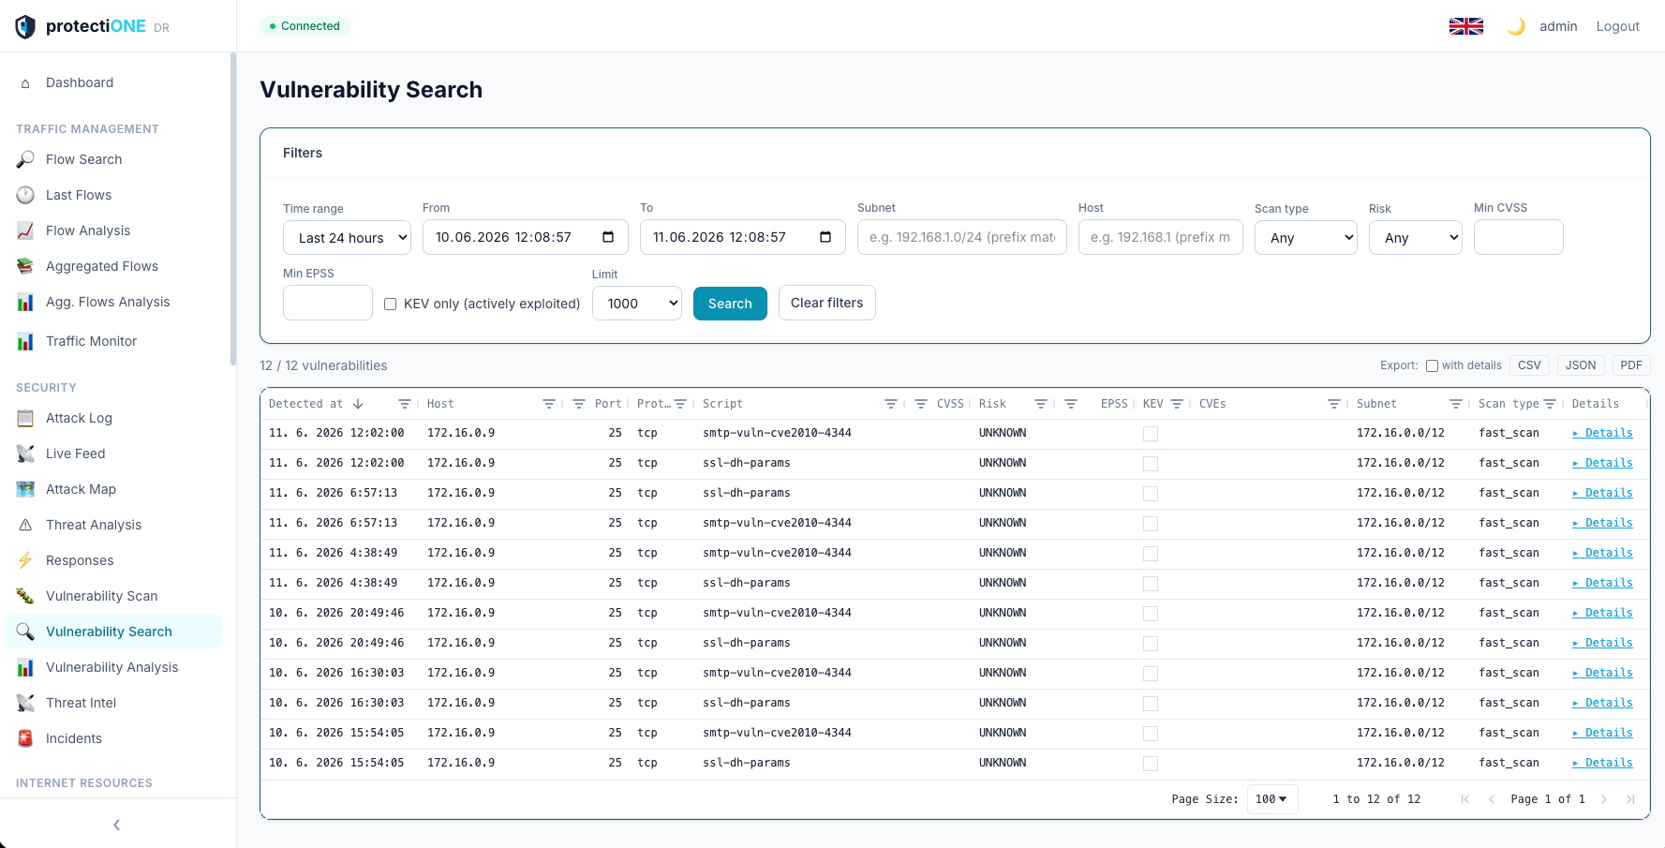This screenshot has width=1665, height=848.
Task: Click the Attack Map sidebar icon
Action: tap(25, 489)
